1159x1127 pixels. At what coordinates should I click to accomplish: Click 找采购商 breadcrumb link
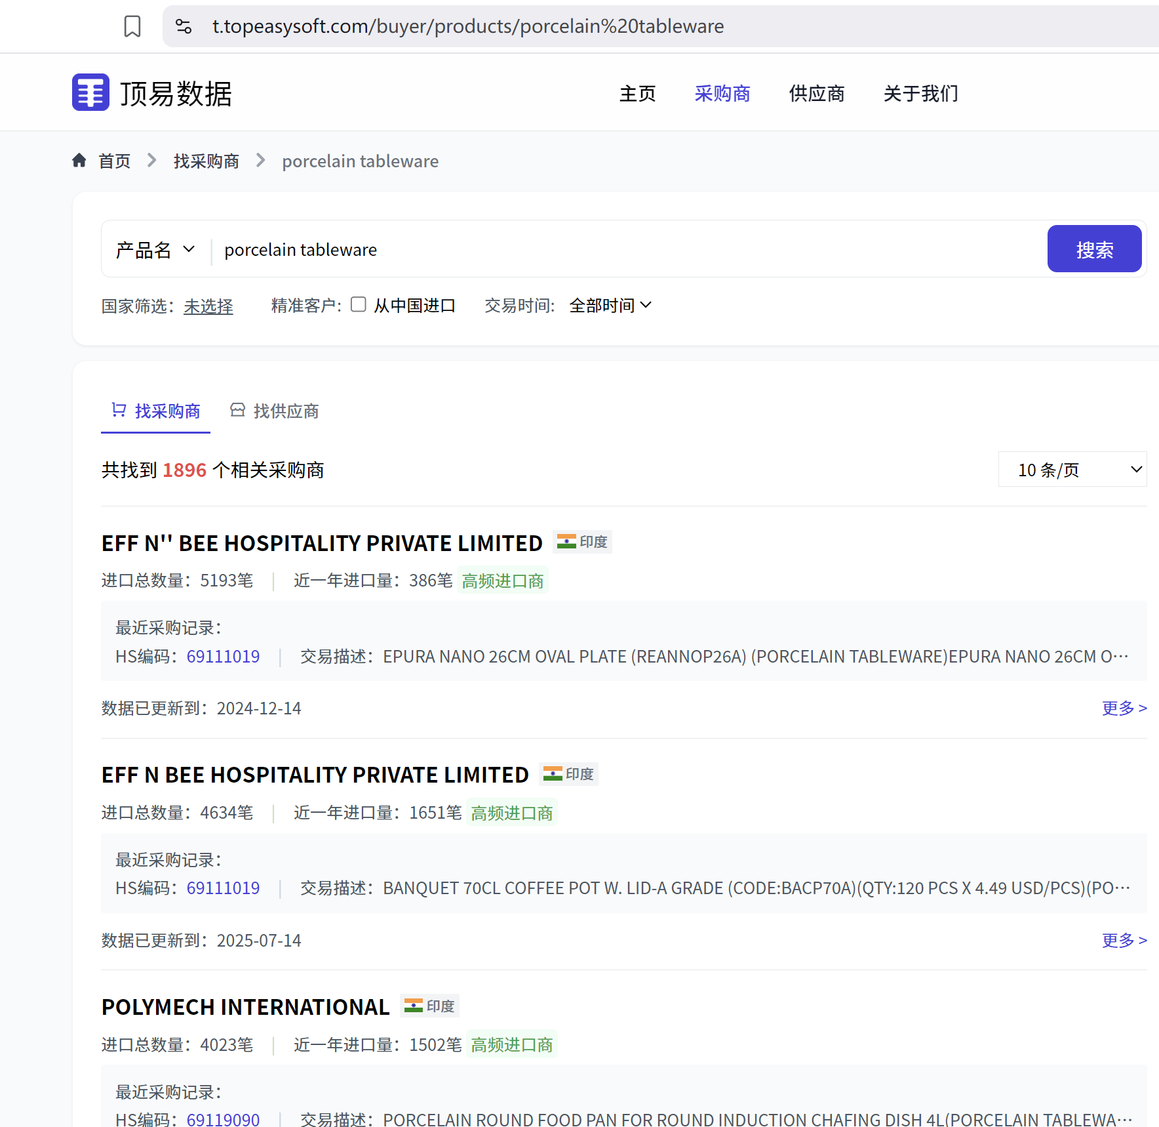point(206,161)
